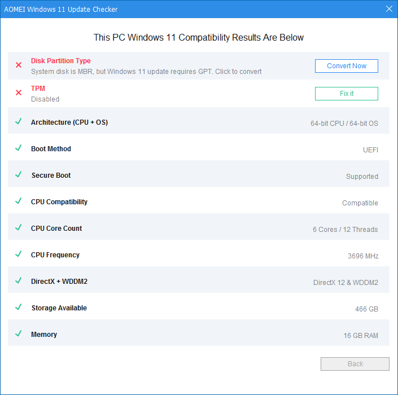Close the AOMEI Windows 11 Update Checker window
The image size is (398, 395).
(x=389, y=9)
